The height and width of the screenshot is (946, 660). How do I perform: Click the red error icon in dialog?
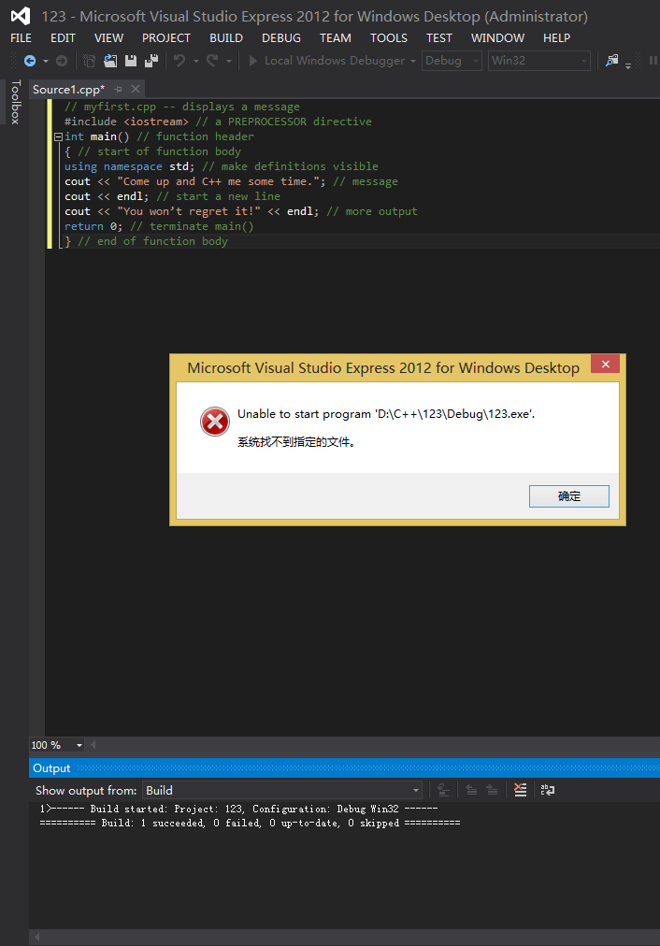(x=215, y=422)
